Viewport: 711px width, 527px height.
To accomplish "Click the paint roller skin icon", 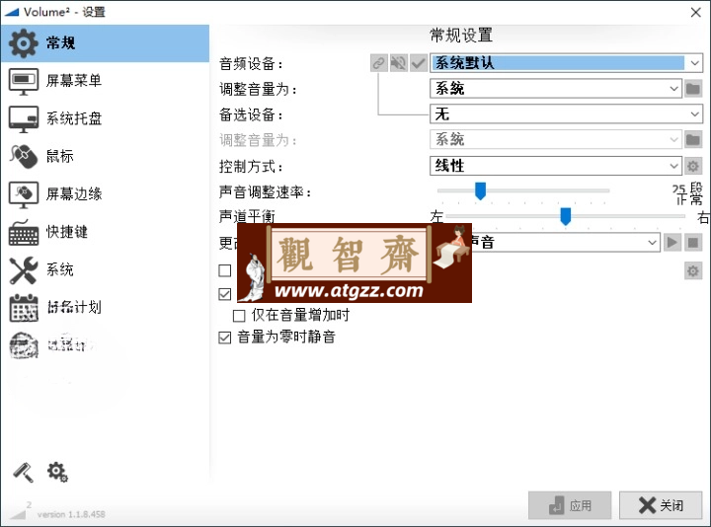I will click(x=23, y=472).
